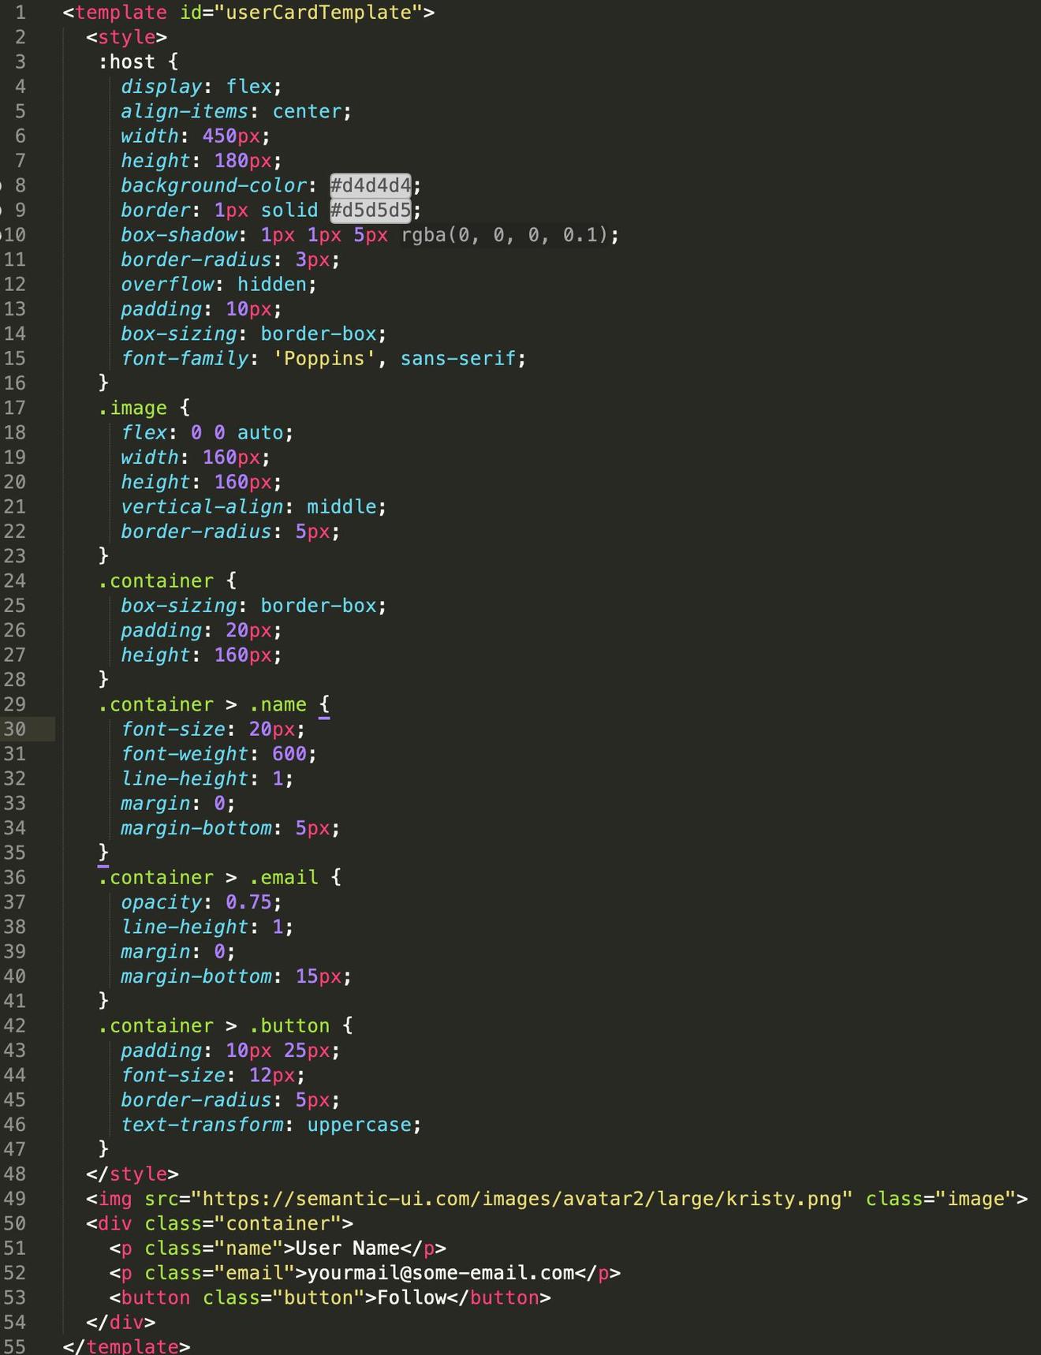Click the rgba(0, 0, 0, 0.1) shadow value
Screen dimensions: 1041x1355
(x=509, y=235)
